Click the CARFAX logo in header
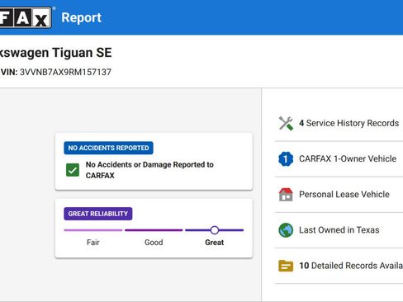 coord(26,17)
